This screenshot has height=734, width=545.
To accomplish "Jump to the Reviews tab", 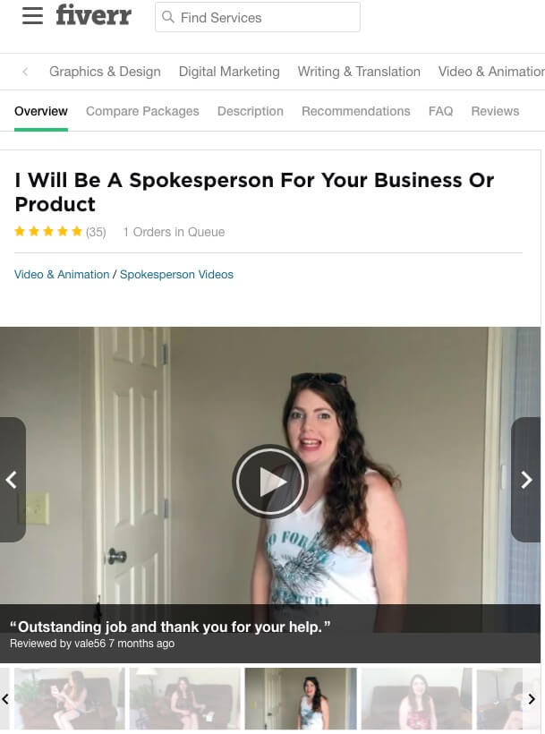I will 495,111.
